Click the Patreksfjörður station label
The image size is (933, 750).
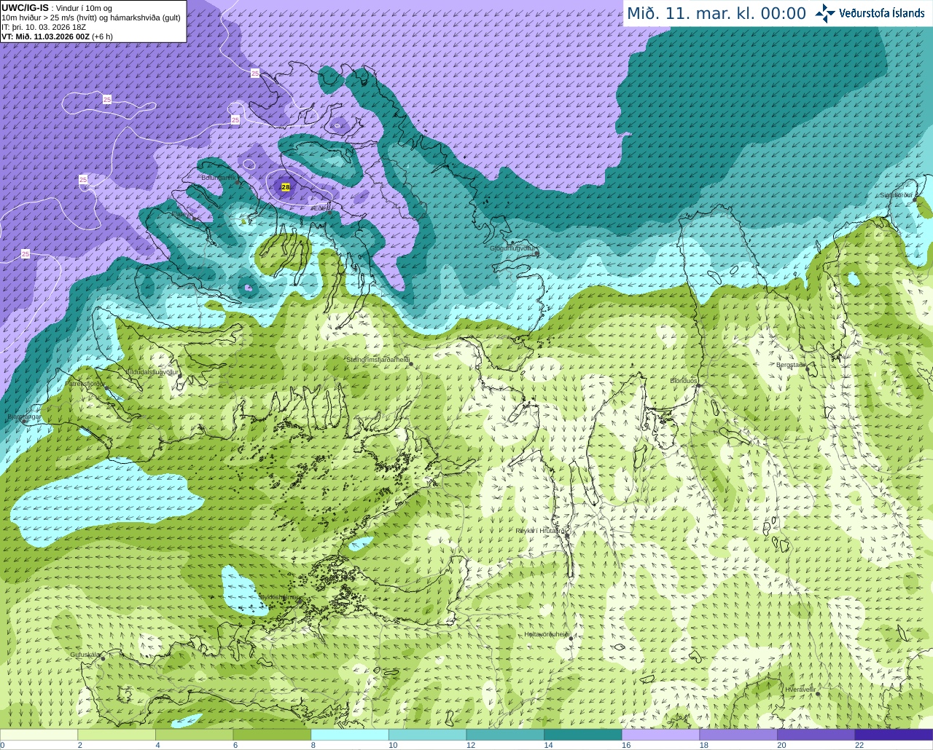[85, 383]
